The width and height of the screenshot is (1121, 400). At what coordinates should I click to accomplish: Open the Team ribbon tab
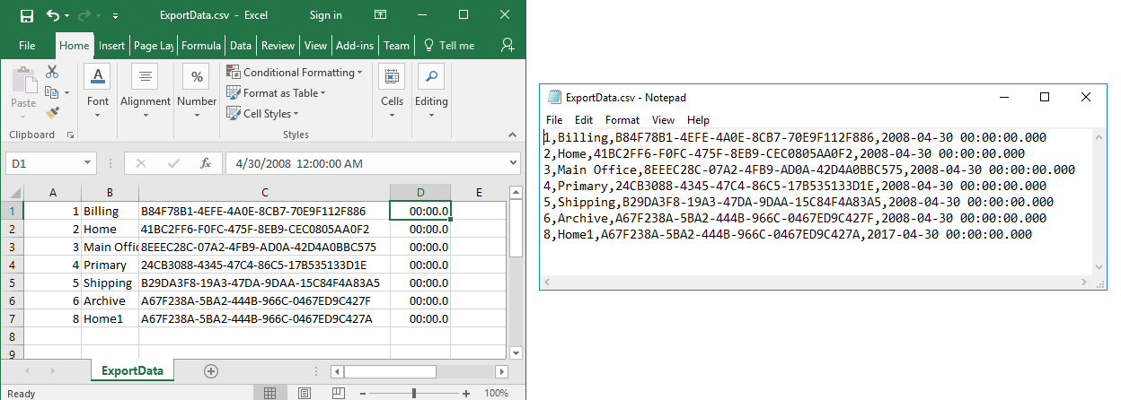pos(396,46)
